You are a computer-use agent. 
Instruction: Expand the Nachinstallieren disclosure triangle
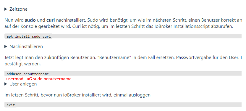(6, 46)
